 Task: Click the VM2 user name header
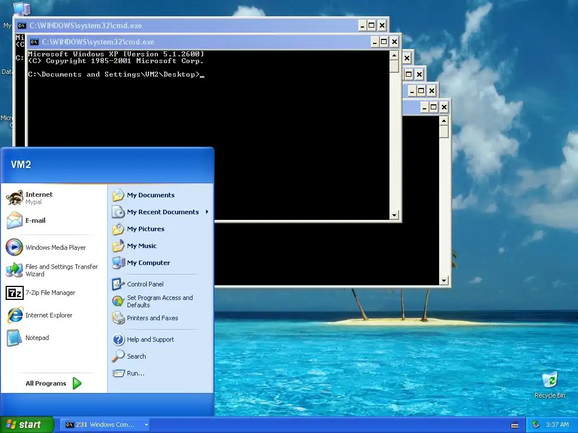[21, 165]
